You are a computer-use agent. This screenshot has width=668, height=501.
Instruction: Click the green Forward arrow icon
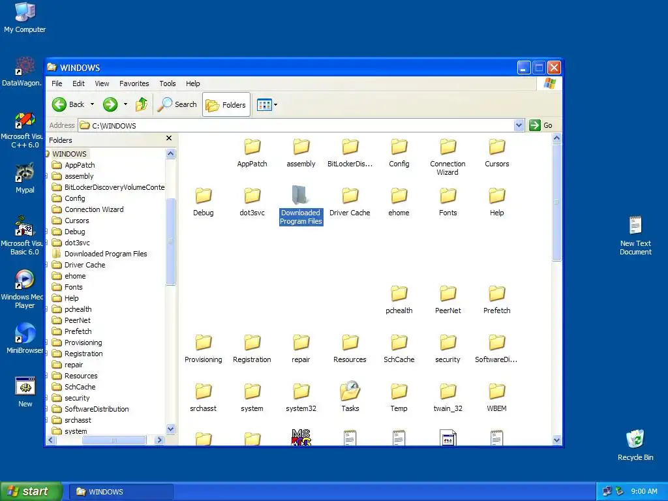110,104
